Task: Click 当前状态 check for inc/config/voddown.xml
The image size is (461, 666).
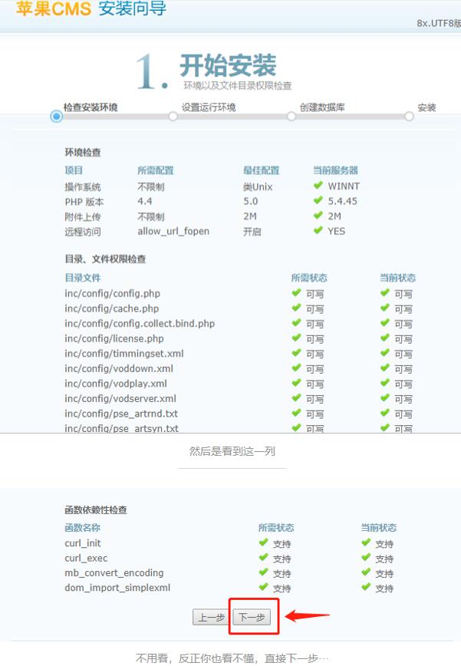Action: 385,368
